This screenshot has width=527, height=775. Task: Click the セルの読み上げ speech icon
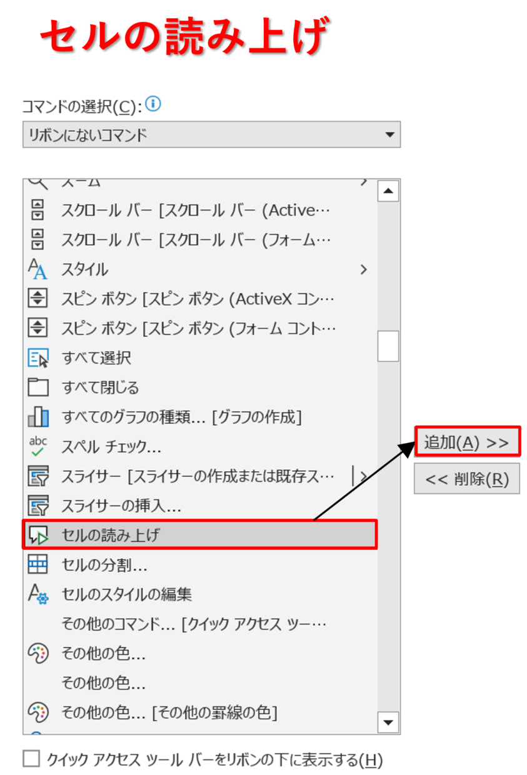coord(38,535)
